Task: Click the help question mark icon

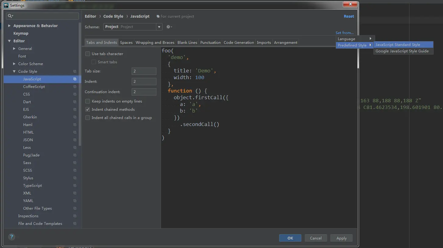Action: (12, 237)
